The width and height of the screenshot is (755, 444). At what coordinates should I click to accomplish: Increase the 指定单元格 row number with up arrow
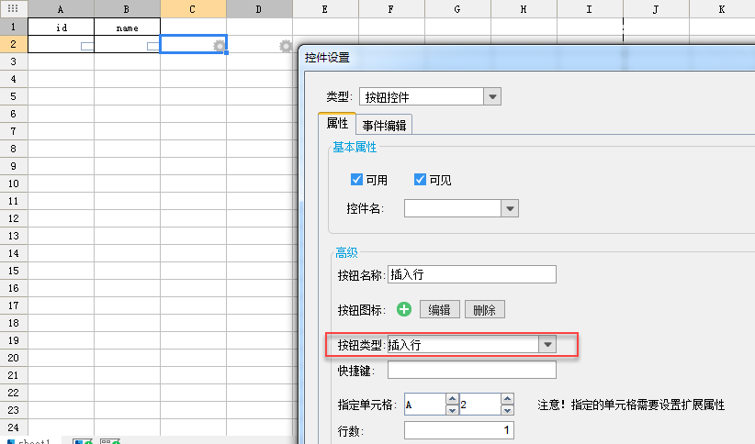508,399
